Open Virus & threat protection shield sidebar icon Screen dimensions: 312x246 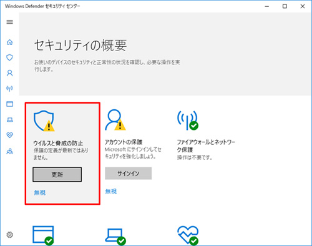(9, 57)
